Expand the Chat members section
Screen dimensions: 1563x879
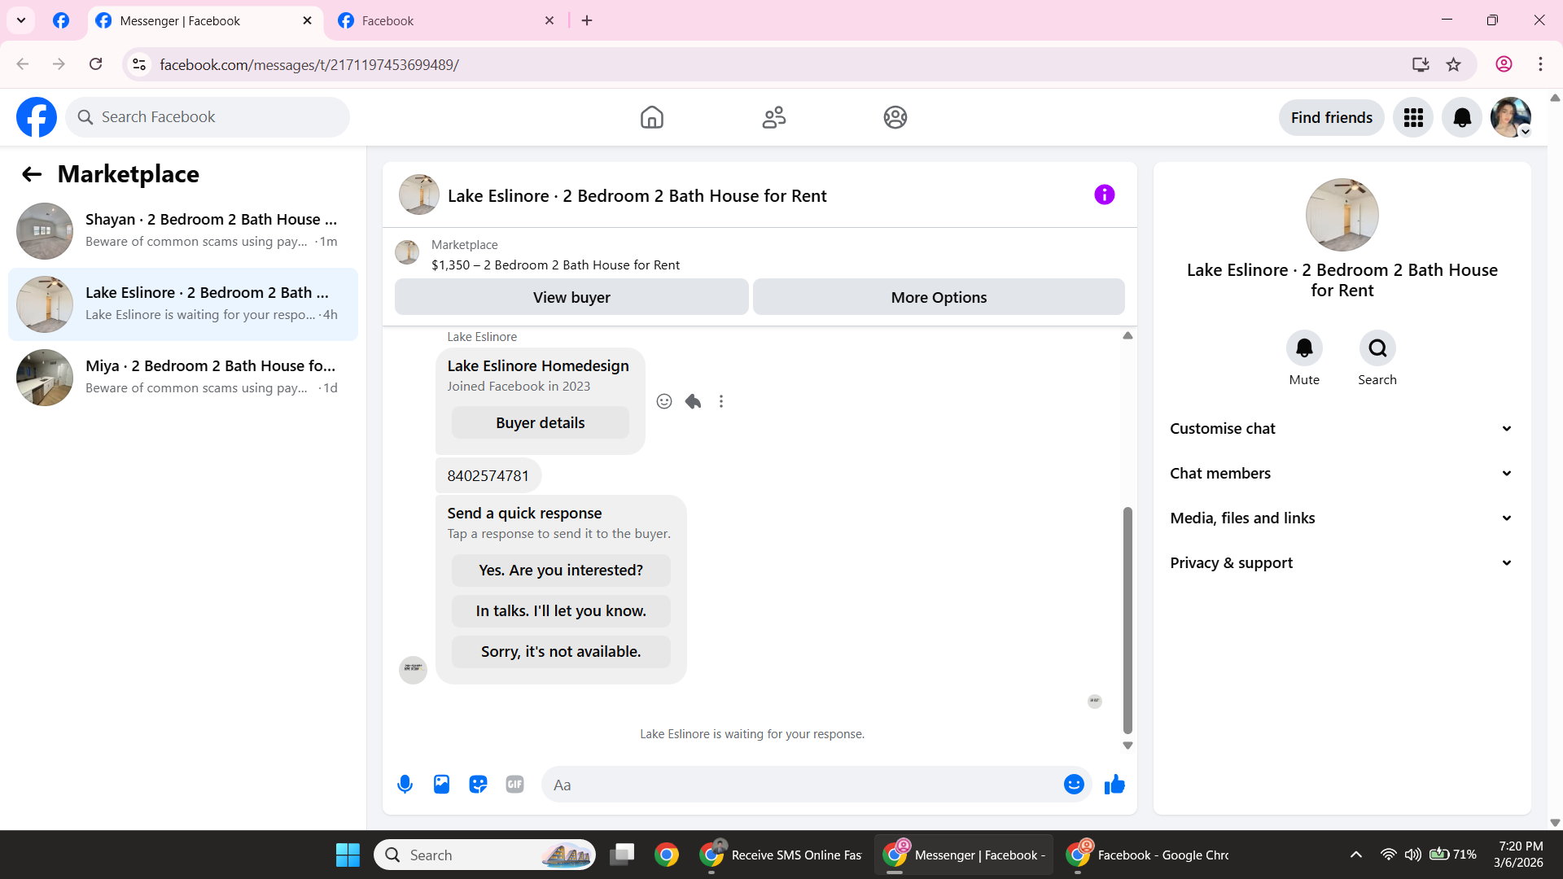(x=1342, y=474)
